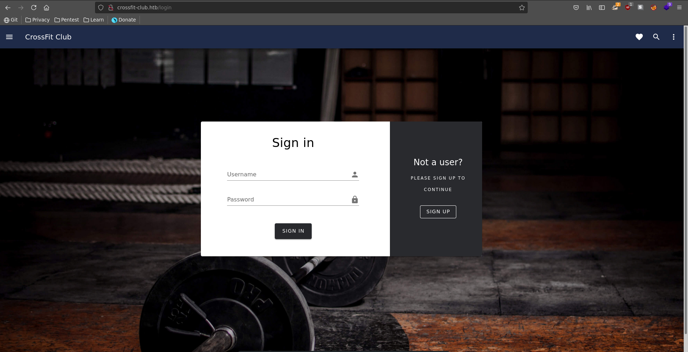Open Firefox application menu button

point(679,8)
